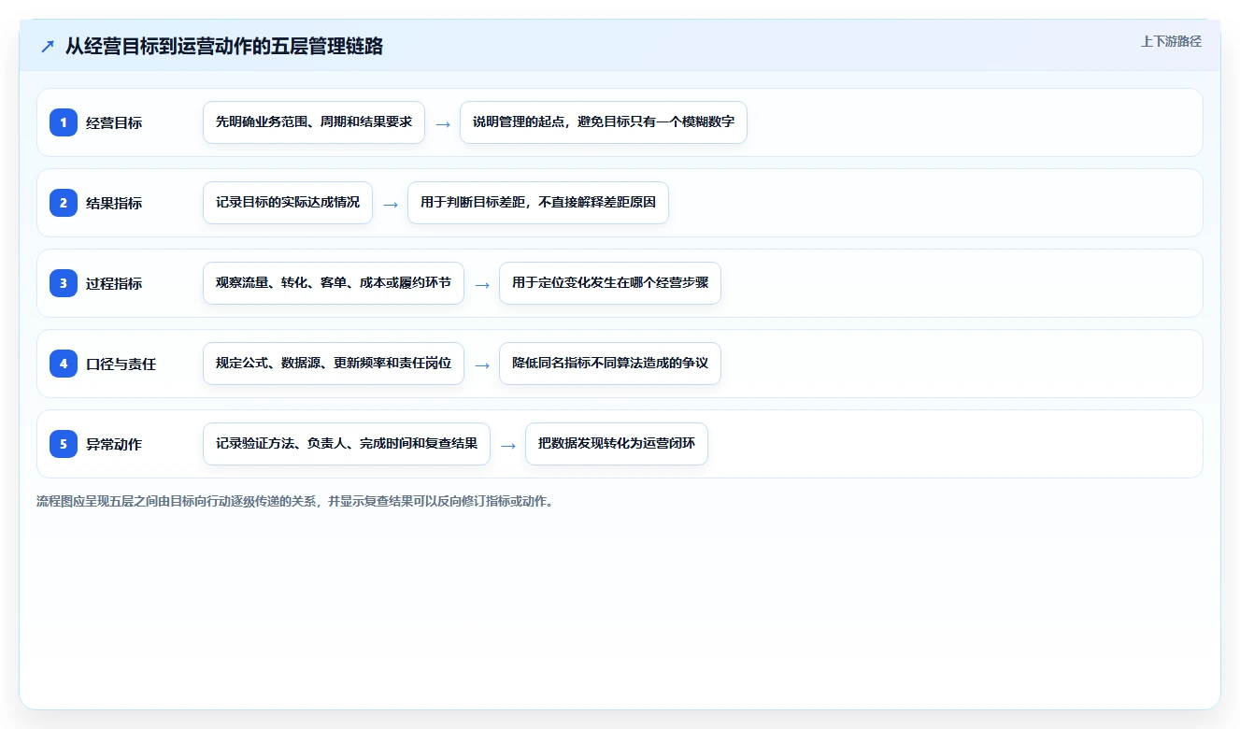Image resolution: width=1240 pixels, height=729 pixels.
Task: Select box 降低同名指标不同算法造成的争议
Action: [610, 364]
